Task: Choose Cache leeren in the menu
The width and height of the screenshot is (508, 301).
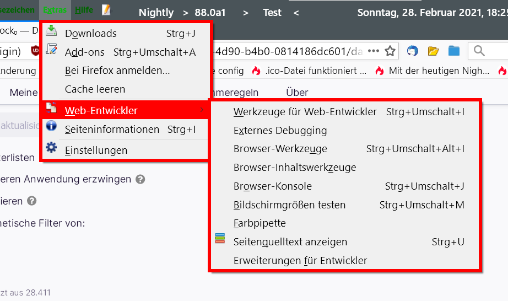Action: [95, 89]
